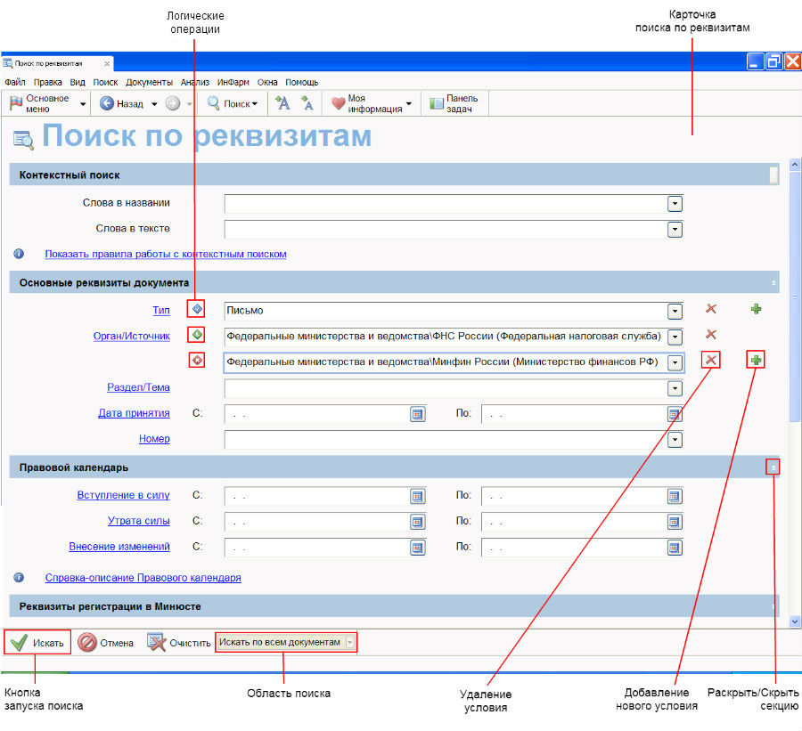Expand the Раздел/Тема dropdown arrow
Viewport: 802px width, 731px height.
[x=675, y=388]
